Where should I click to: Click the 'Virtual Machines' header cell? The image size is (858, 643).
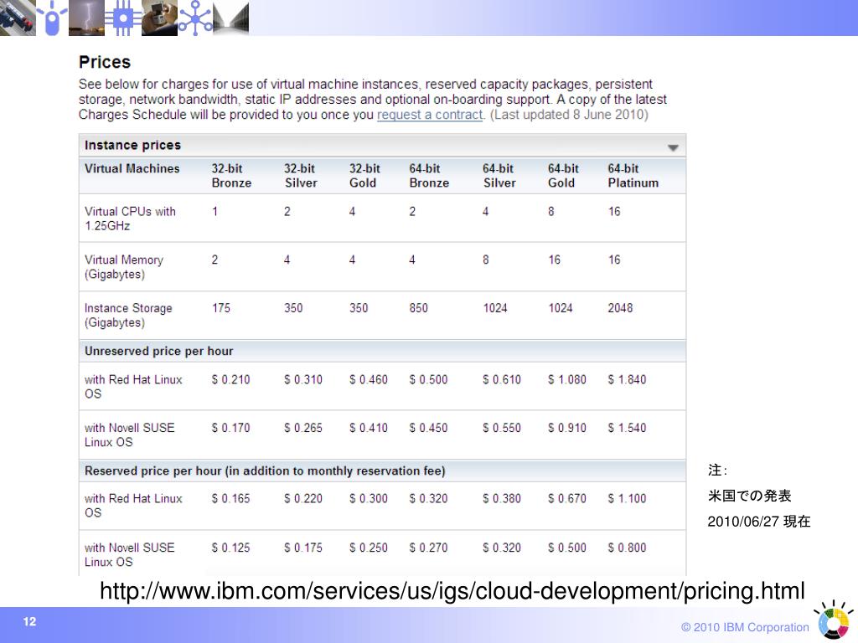pos(132,168)
